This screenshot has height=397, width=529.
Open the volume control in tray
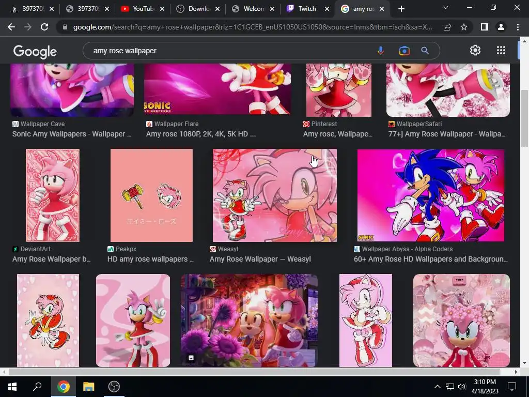(462, 387)
